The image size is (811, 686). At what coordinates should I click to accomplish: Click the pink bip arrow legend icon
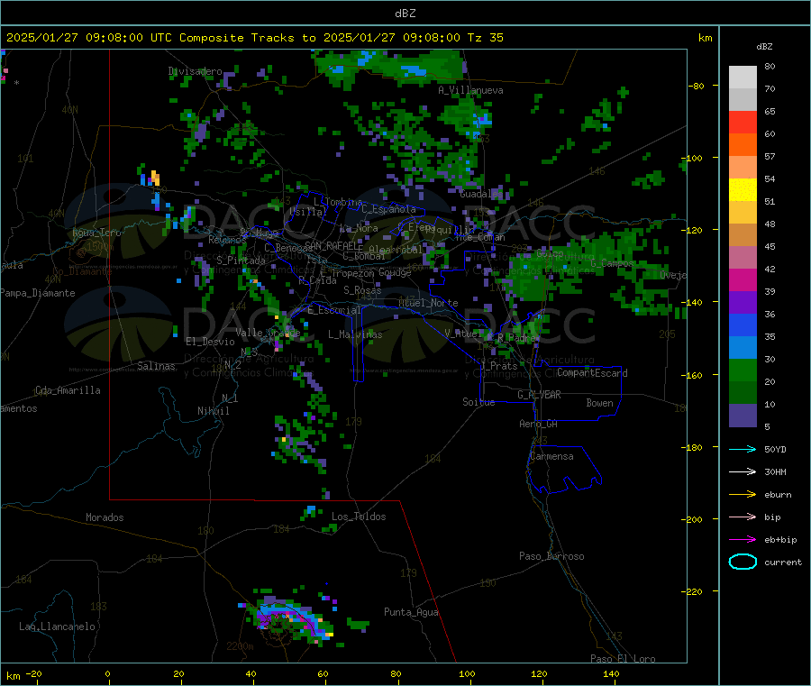(x=743, y=517)
